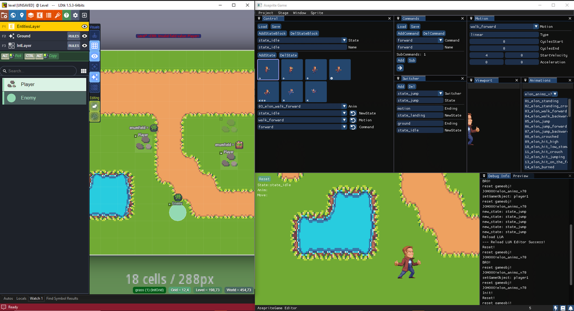The height and width of the screenshot is (311, 574).
Task: Click the exit arrow icon in LDtk toolbar
Action: coord(84,15)
